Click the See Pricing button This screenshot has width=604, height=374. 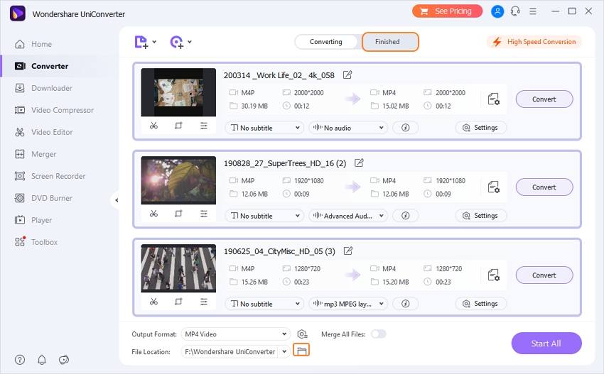tap(447, 11)
